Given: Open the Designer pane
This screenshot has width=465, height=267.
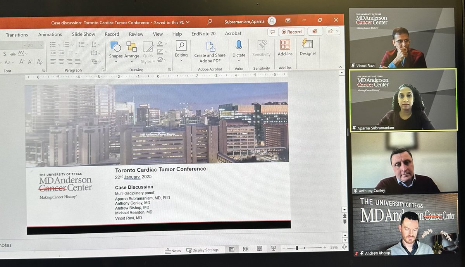Looking at the screenshot, I should 308,47.
